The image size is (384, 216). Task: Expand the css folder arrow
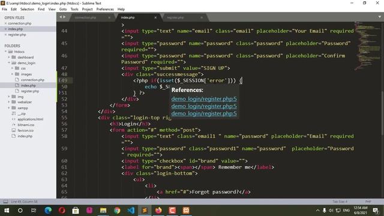[x=12, y=68]
